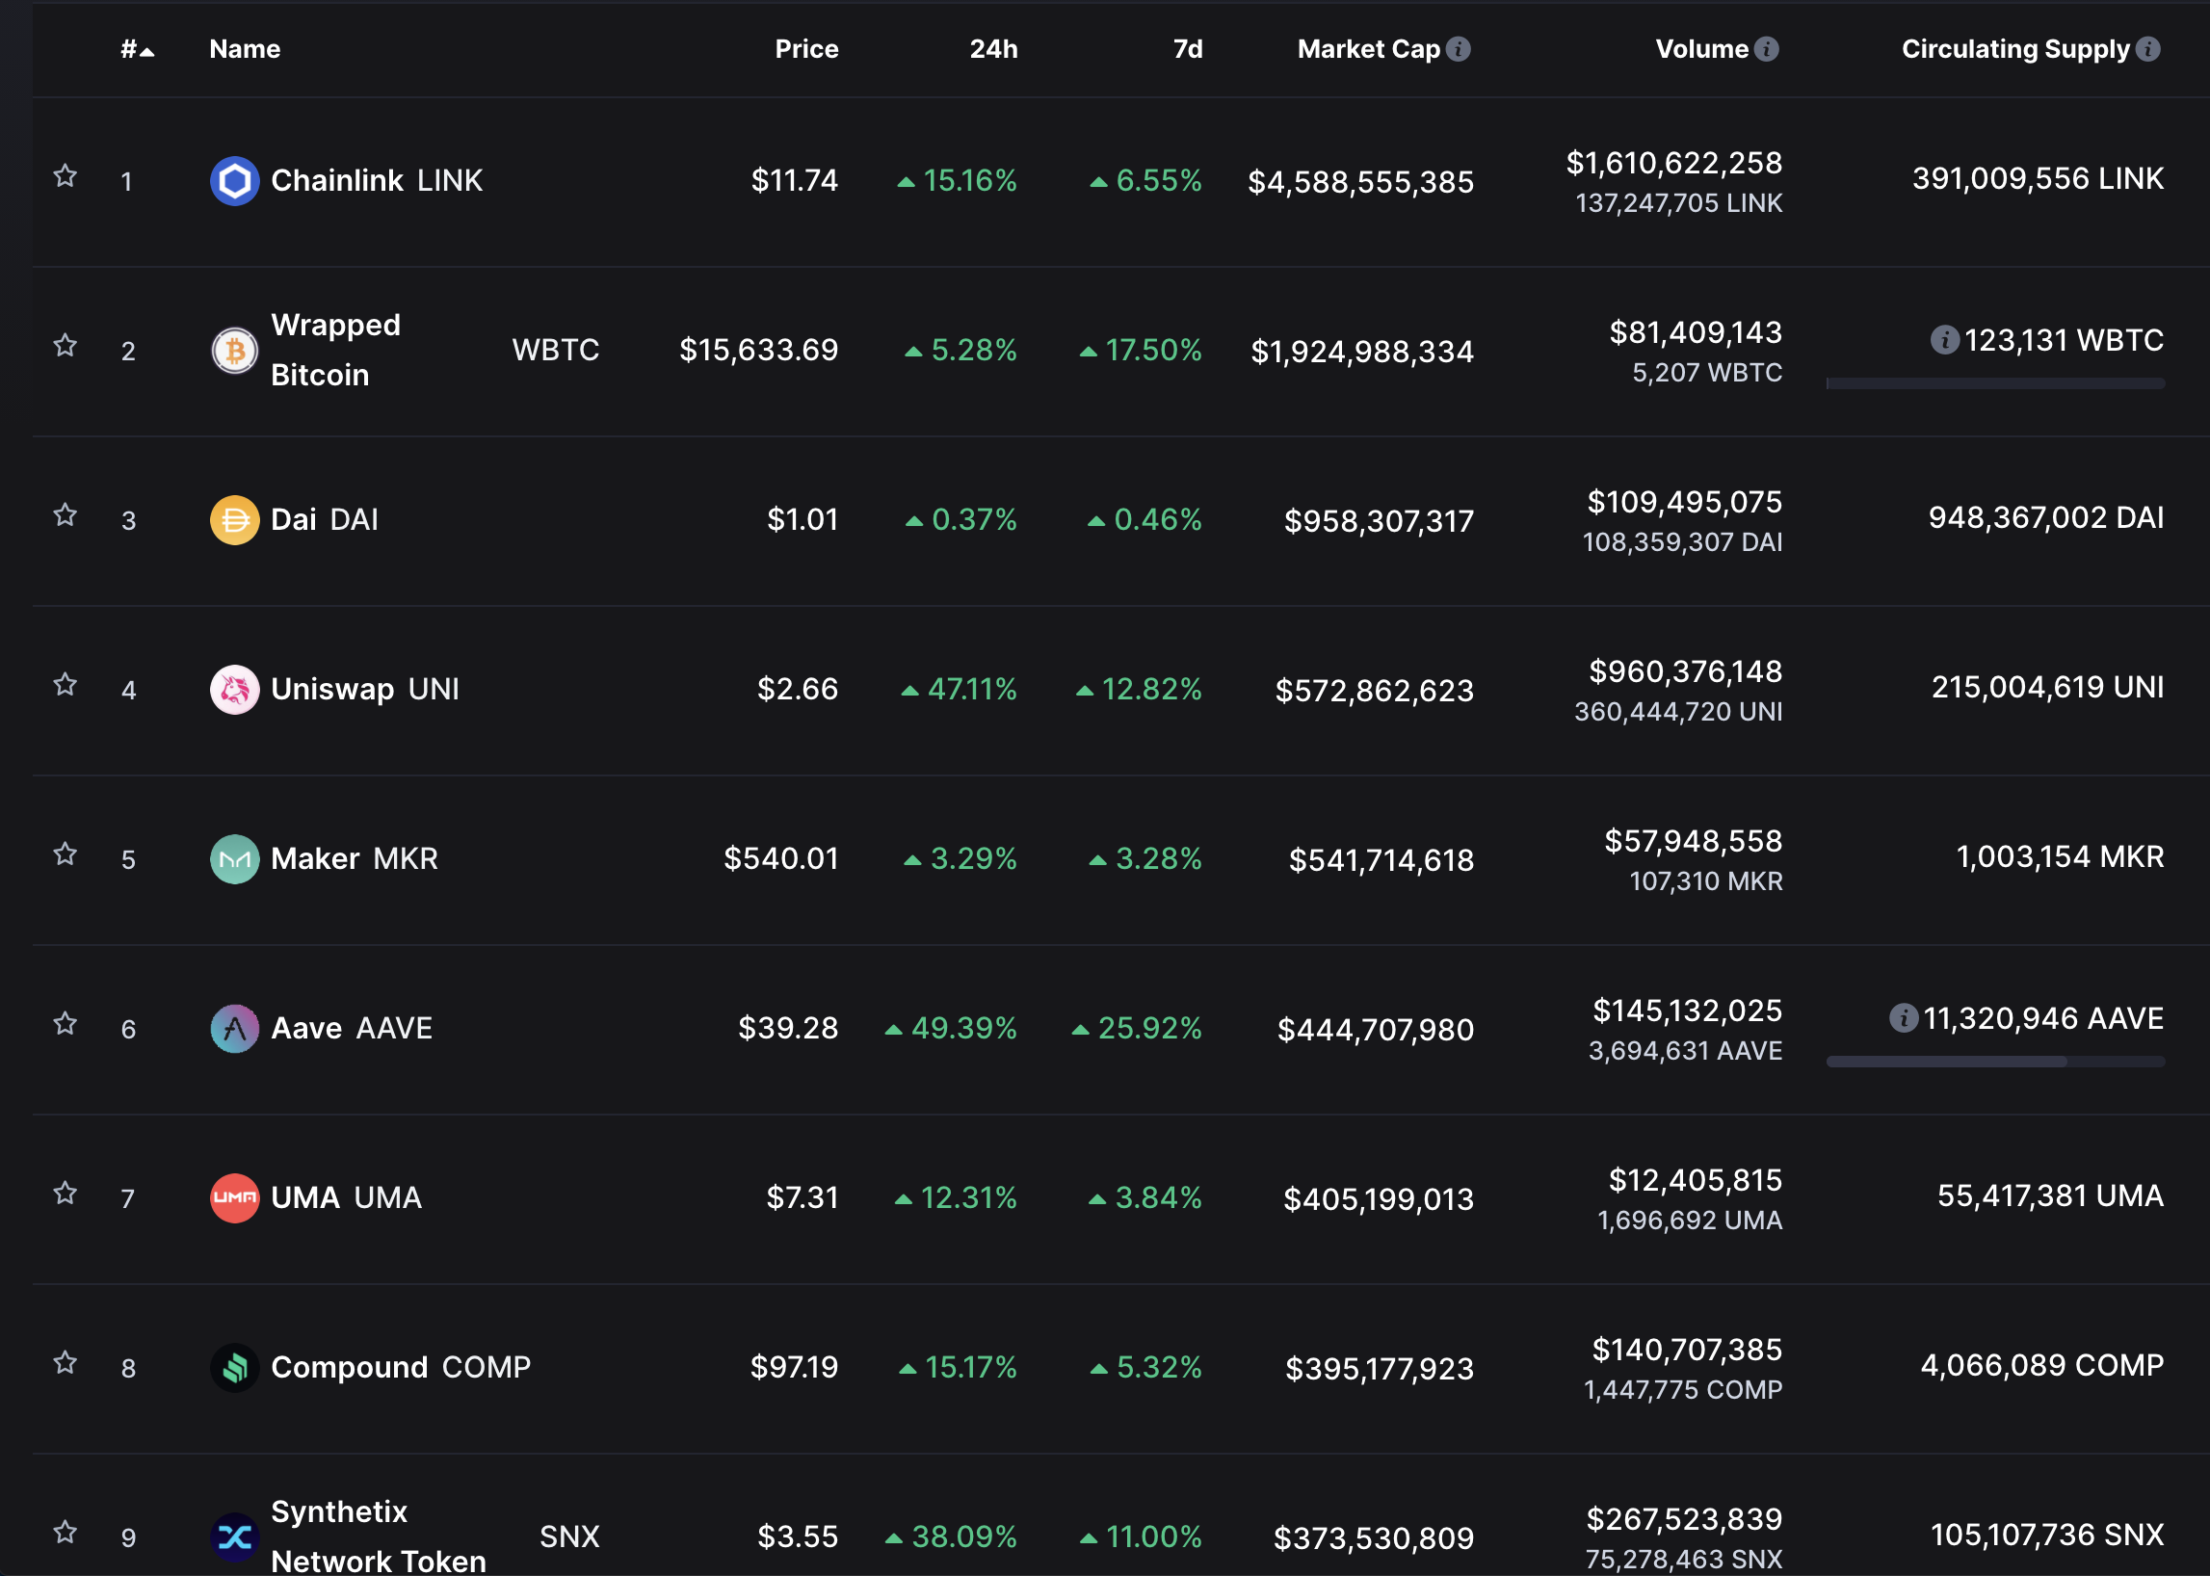
Task: Sort by Price column header
Action: 806,48
